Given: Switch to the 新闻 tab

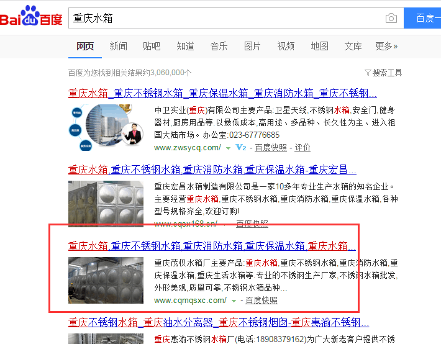Looking at the screenshot, I should [118, 46].
